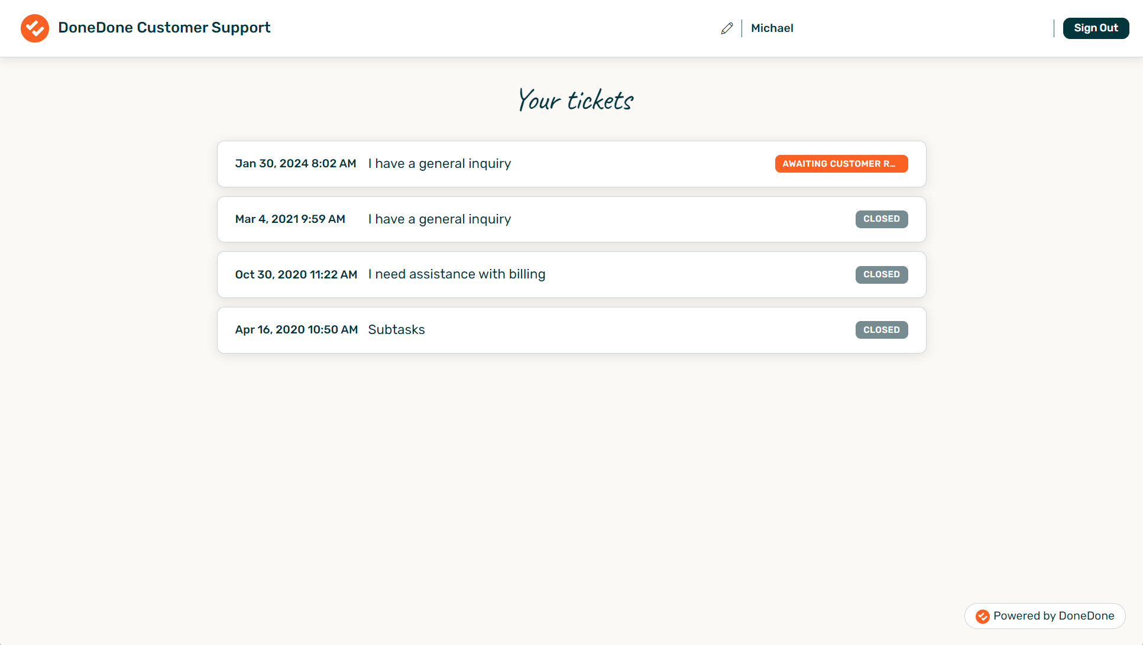Click the Your tickets heading
This screenshot has width=1143, height=645.
(575, 99)
